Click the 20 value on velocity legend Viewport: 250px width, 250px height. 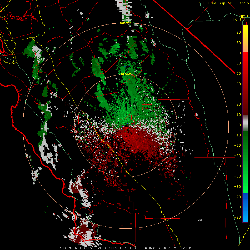[239, 104]
